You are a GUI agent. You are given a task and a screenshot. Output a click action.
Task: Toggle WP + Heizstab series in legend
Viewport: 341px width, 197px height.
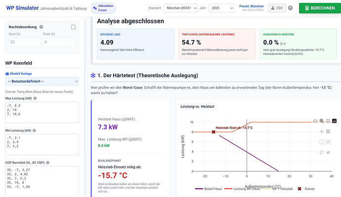point(278,189)
